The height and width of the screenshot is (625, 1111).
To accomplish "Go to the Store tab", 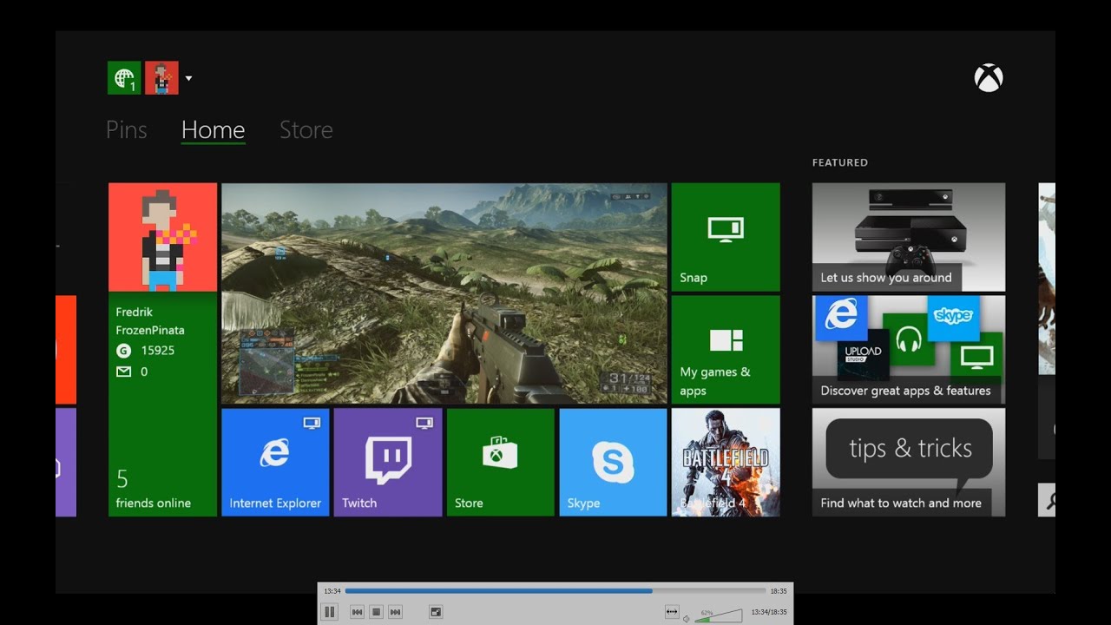I will [306, 129].
